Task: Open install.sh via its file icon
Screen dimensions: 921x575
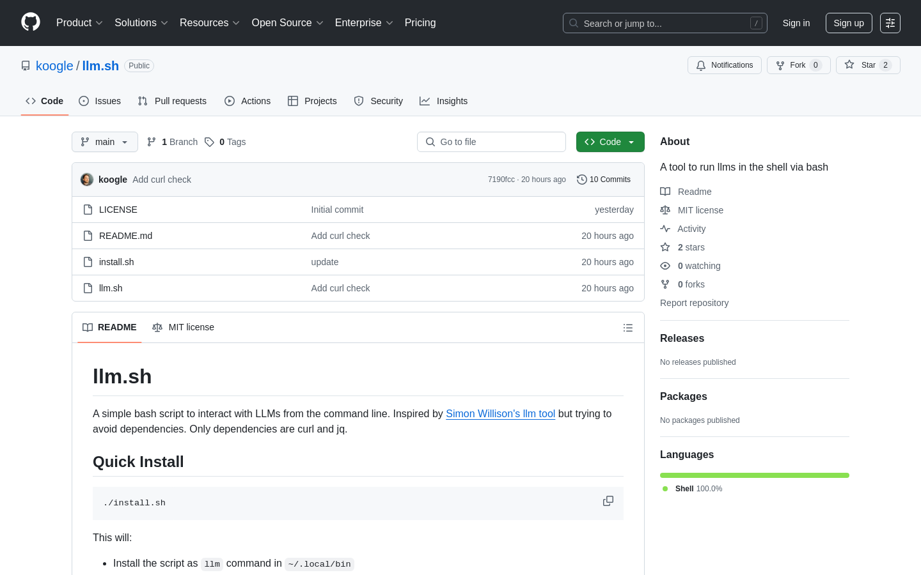Action: [x=88, y=262]
